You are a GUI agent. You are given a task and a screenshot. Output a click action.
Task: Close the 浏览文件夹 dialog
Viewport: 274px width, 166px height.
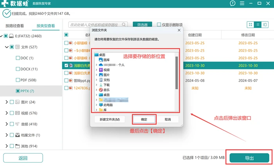pos(179,30)
